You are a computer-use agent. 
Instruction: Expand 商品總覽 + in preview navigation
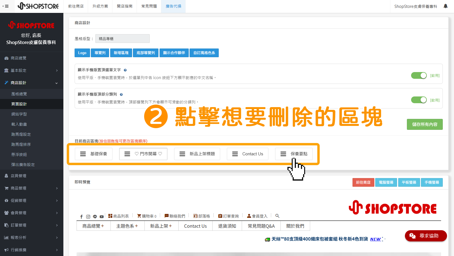(93, 226)
